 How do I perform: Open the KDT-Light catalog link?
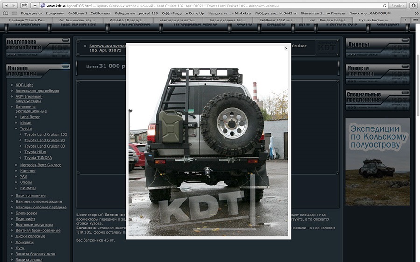click(24, 85)
